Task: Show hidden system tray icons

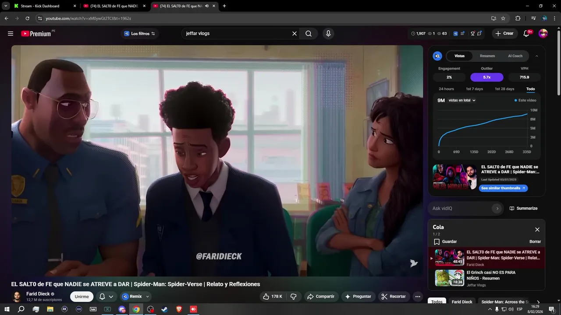Action: pos(490,309)
